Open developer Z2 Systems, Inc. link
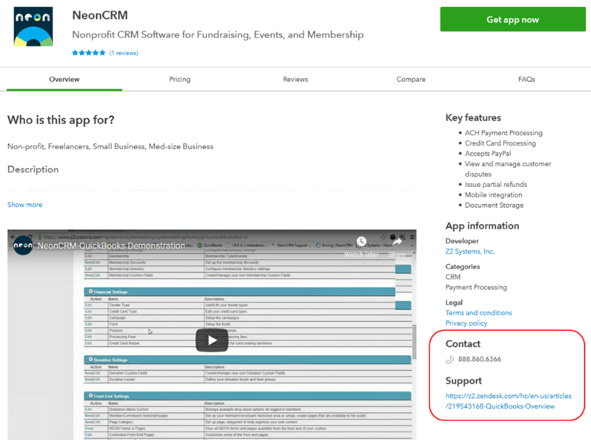The image size is (591, 440). coord(470,252)
